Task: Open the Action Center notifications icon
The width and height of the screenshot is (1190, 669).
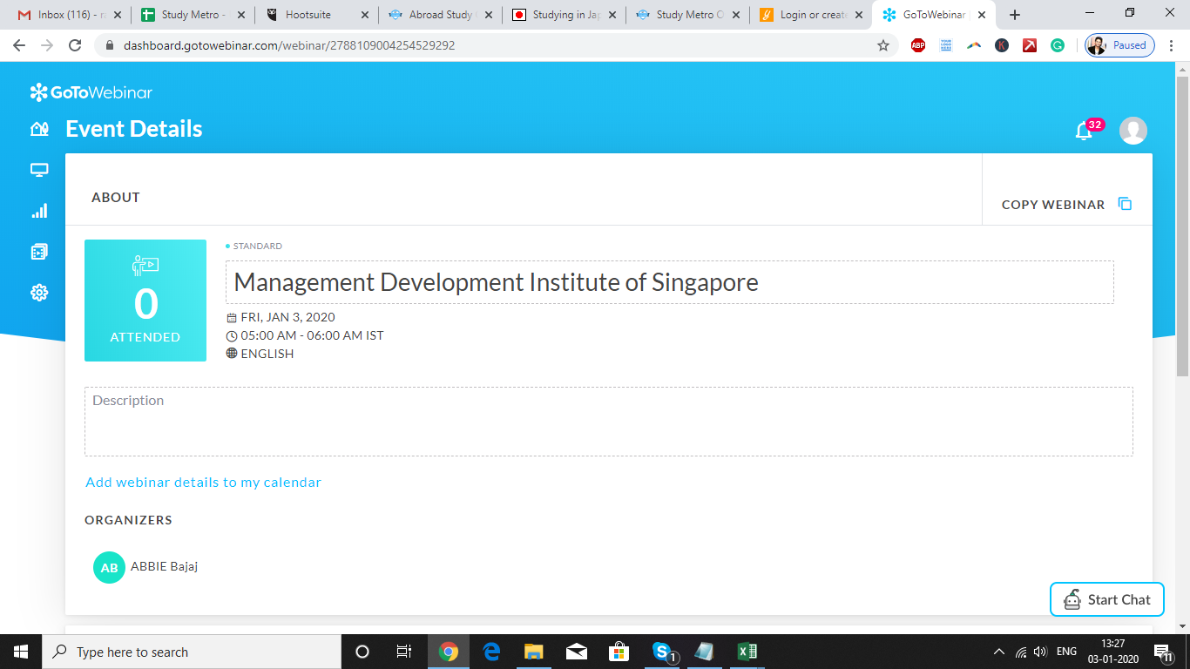Action: click(1162, 652)
